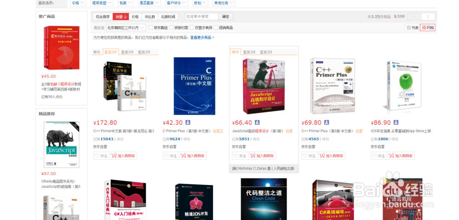Switch to 列表 list view
Viewport: 459px width, 220px height.
coord(412,28)
